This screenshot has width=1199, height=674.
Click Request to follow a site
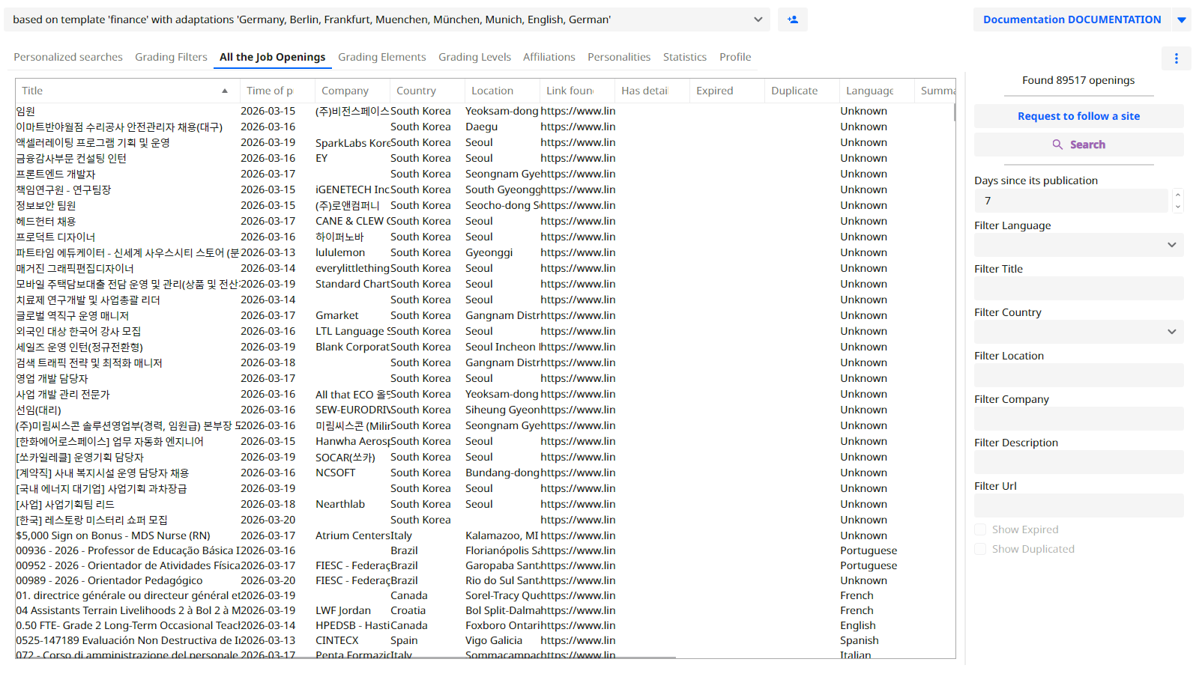click(x=1078, y=116)
